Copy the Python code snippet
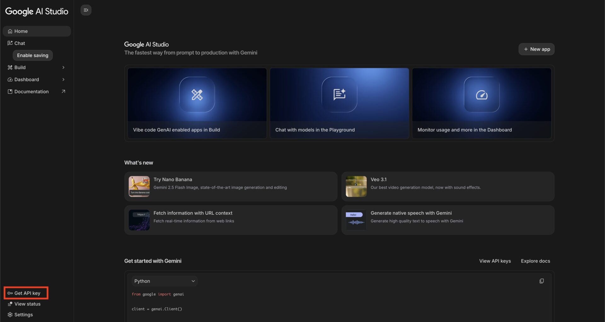 (x=542, y=281)
